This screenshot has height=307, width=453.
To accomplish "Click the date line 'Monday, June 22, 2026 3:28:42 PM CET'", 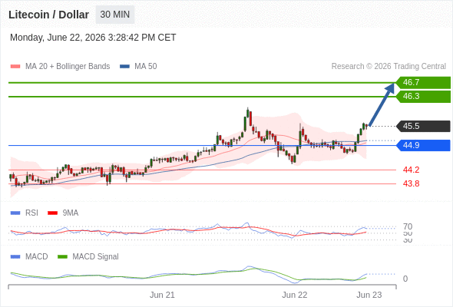I will point(93,38).
